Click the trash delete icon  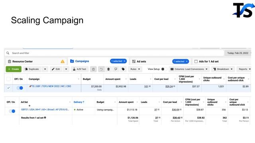coord(108,69)
